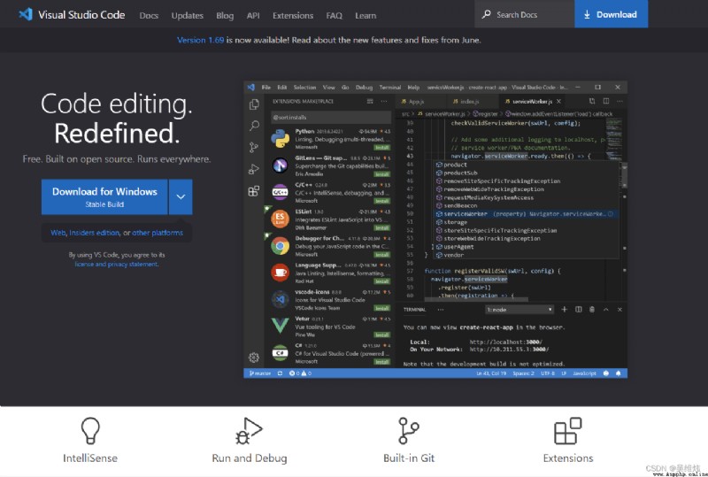Screen dimensions: 708x477
Task: Click the Built-in Git branch icon
Action: coord(408,430)
